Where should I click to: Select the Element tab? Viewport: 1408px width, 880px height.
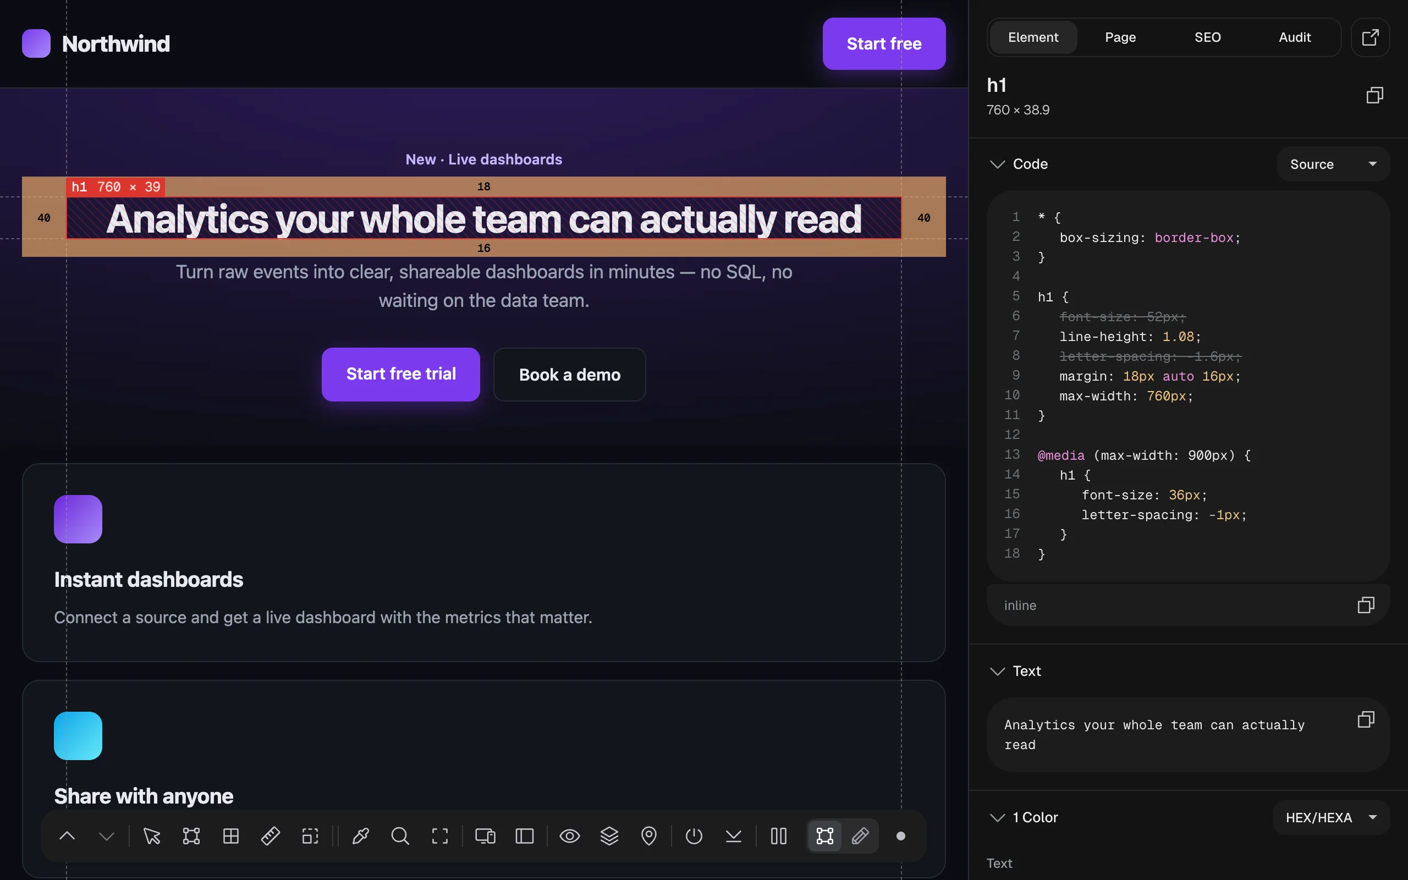[x=1033, y=37]
